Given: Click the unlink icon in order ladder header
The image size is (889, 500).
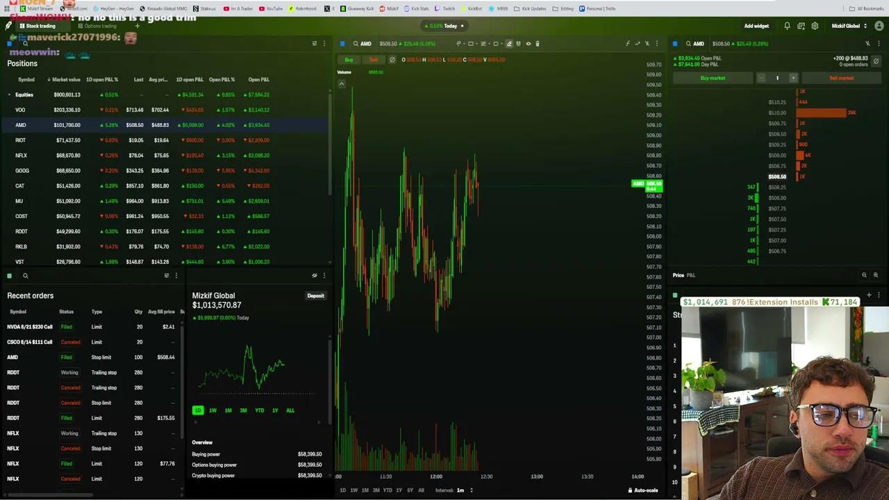Looking at the screenshot, I should [x=867, y=44].
